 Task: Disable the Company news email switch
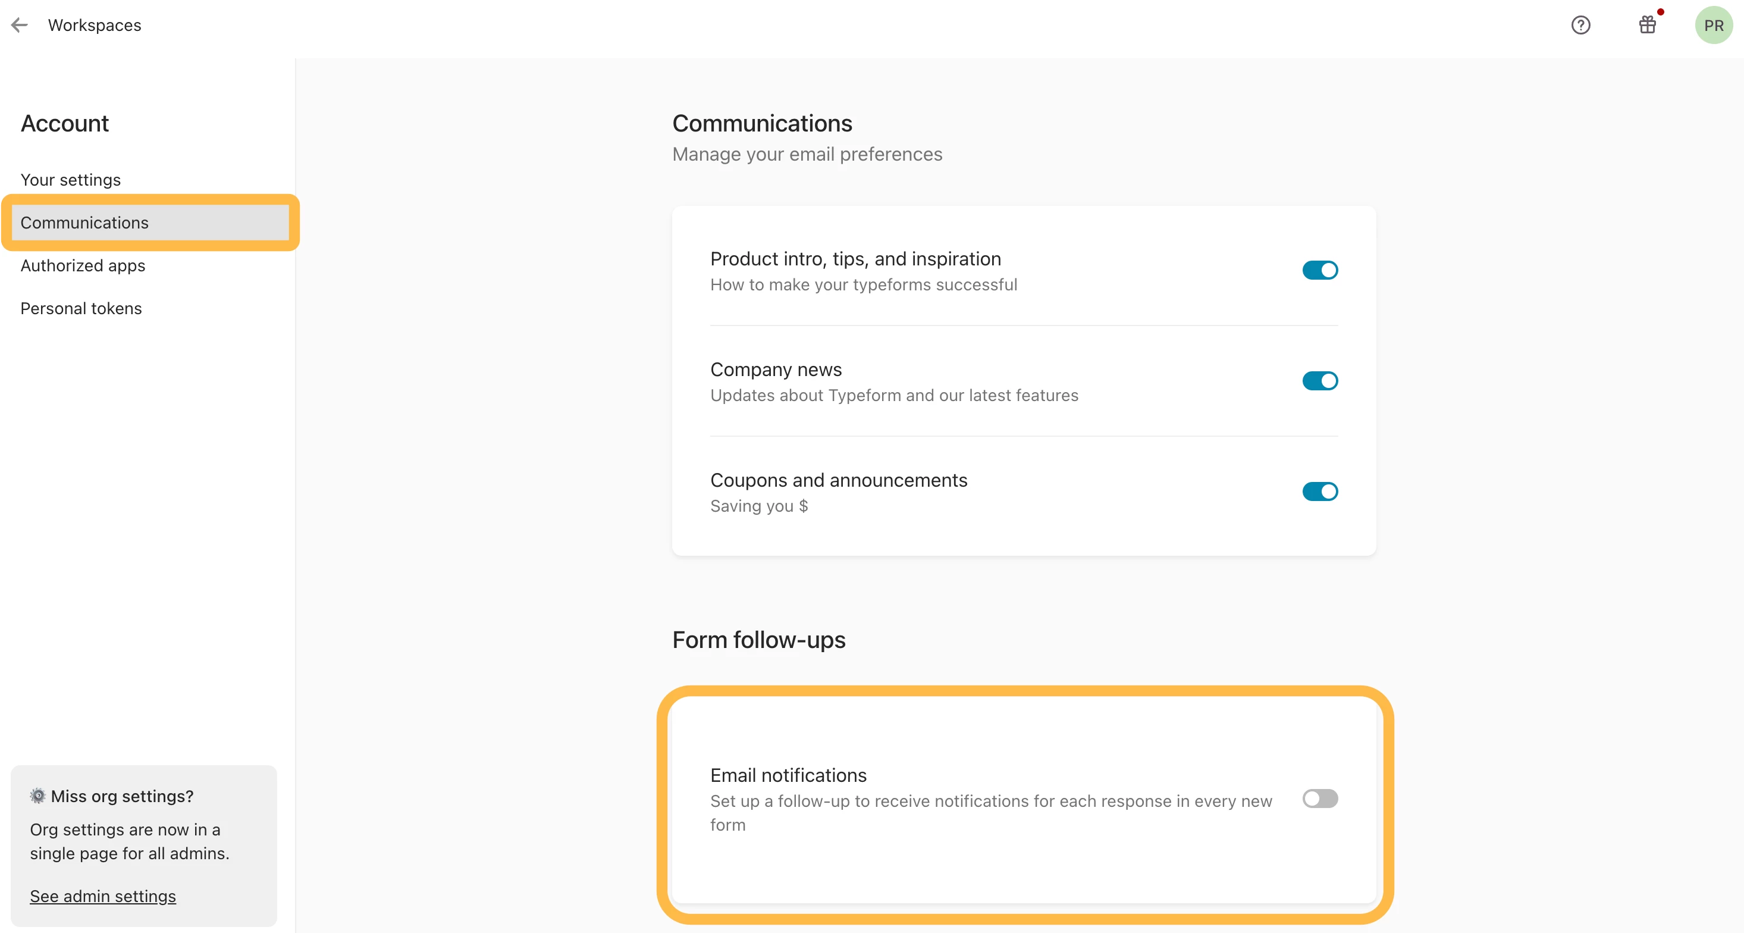click(1319, 380)
